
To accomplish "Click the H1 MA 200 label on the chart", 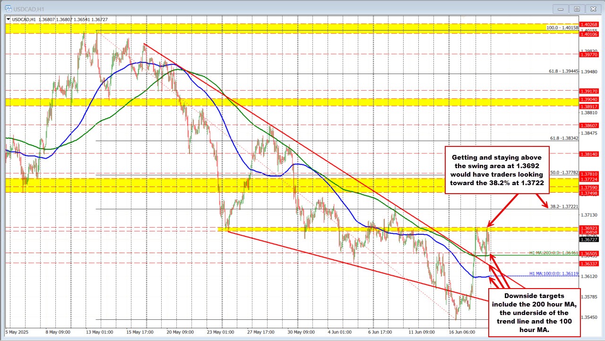I will tap(553, 253).
